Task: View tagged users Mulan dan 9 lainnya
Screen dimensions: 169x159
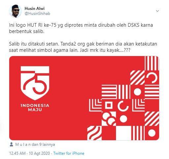Action: pyautogui.click(x=35, y=144)
